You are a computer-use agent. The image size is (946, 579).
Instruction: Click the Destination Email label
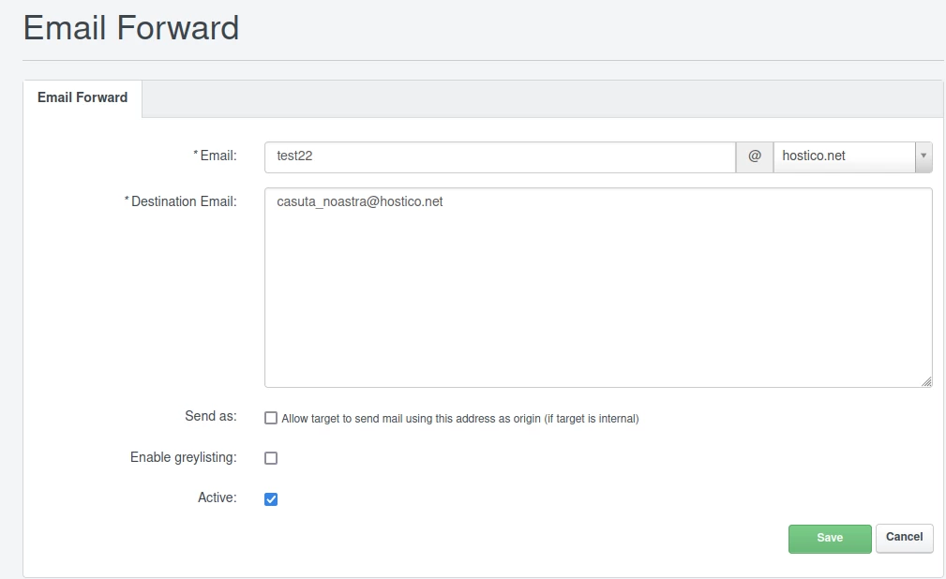[181, 200]
